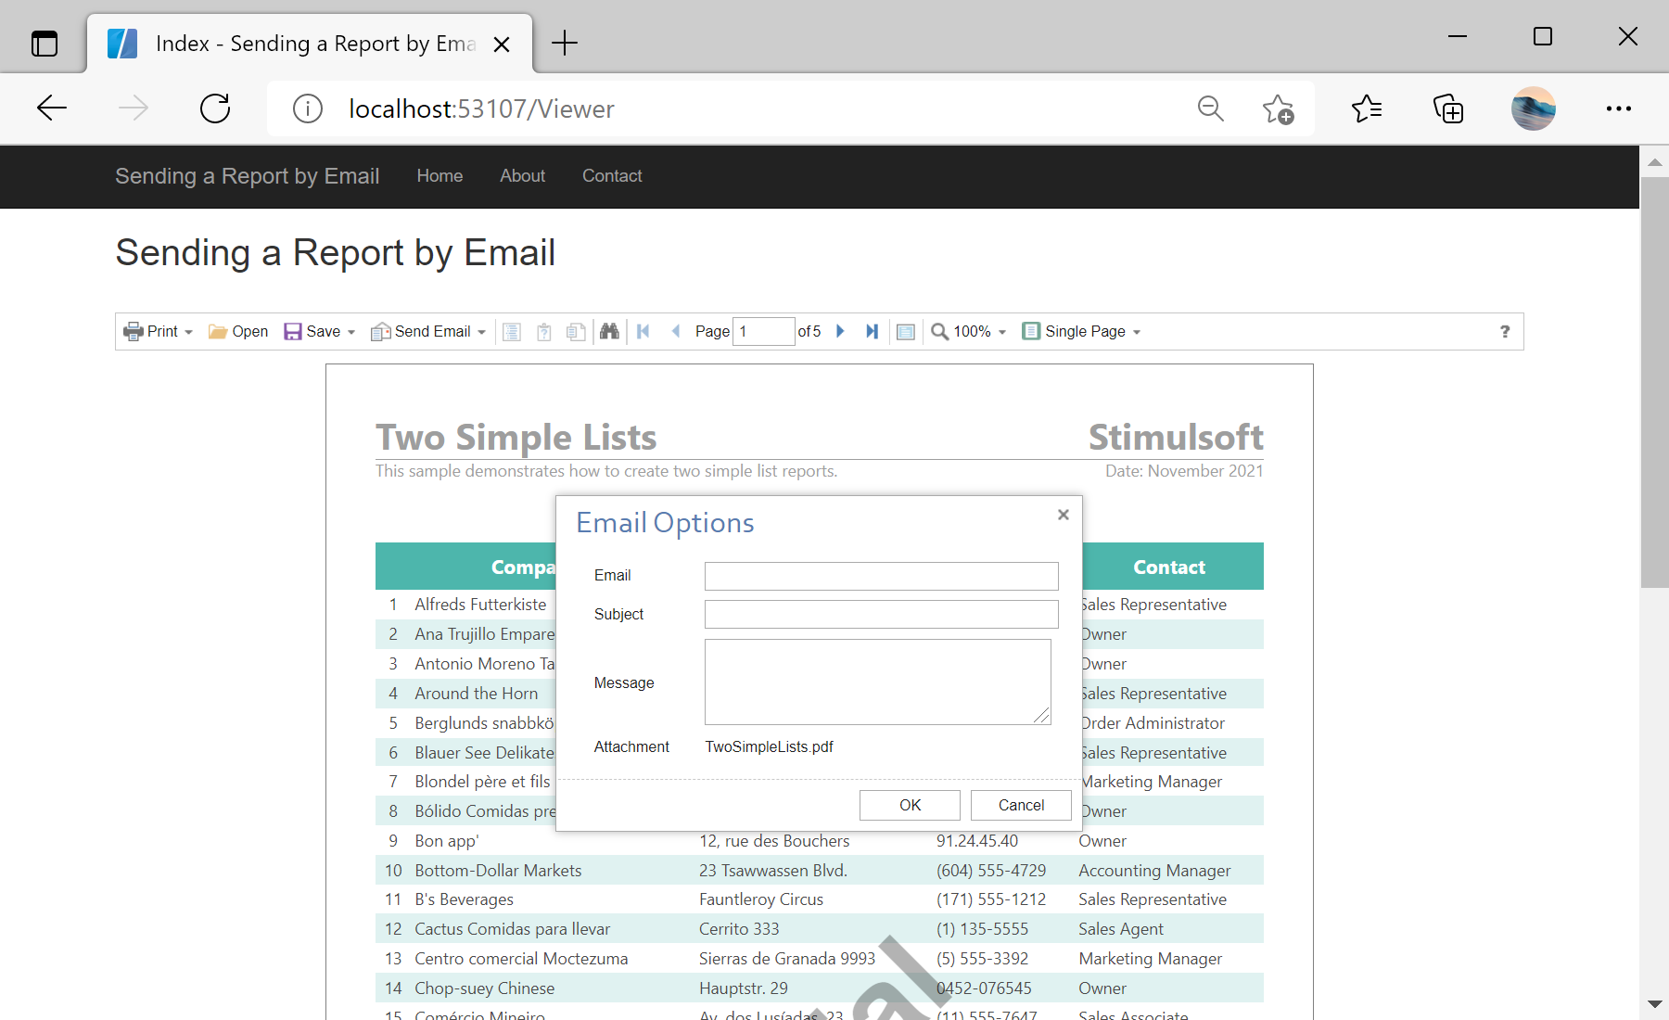Click the Email address input field

(x=881, y=576)
